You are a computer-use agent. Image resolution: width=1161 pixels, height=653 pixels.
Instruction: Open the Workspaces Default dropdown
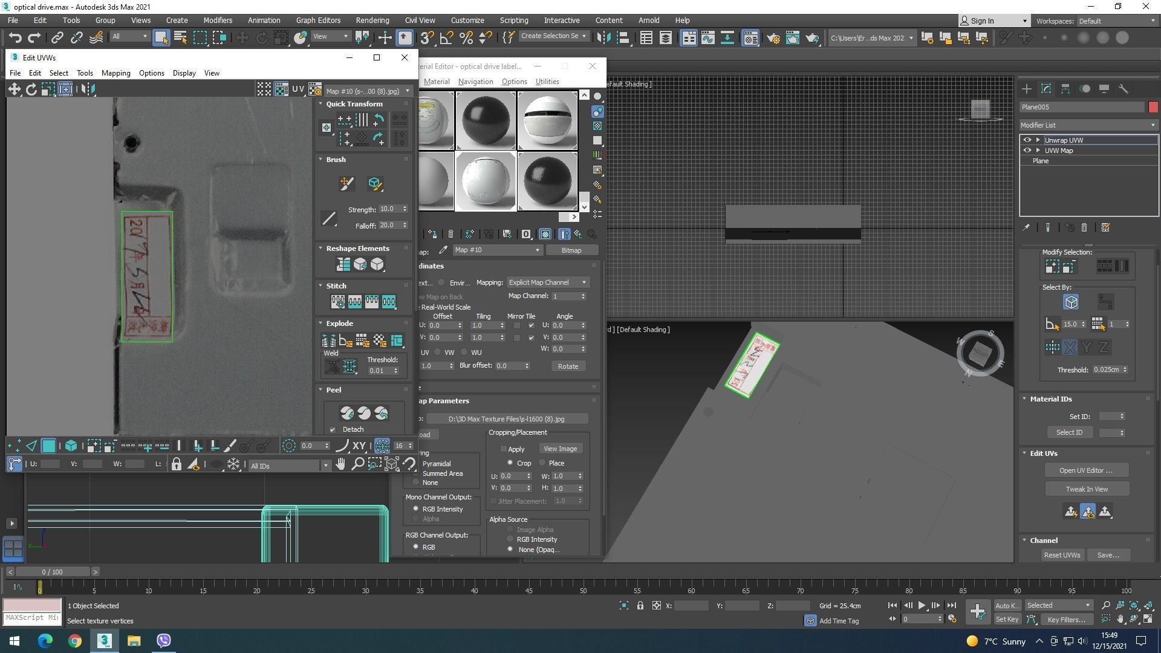(x=1117, y=21)
